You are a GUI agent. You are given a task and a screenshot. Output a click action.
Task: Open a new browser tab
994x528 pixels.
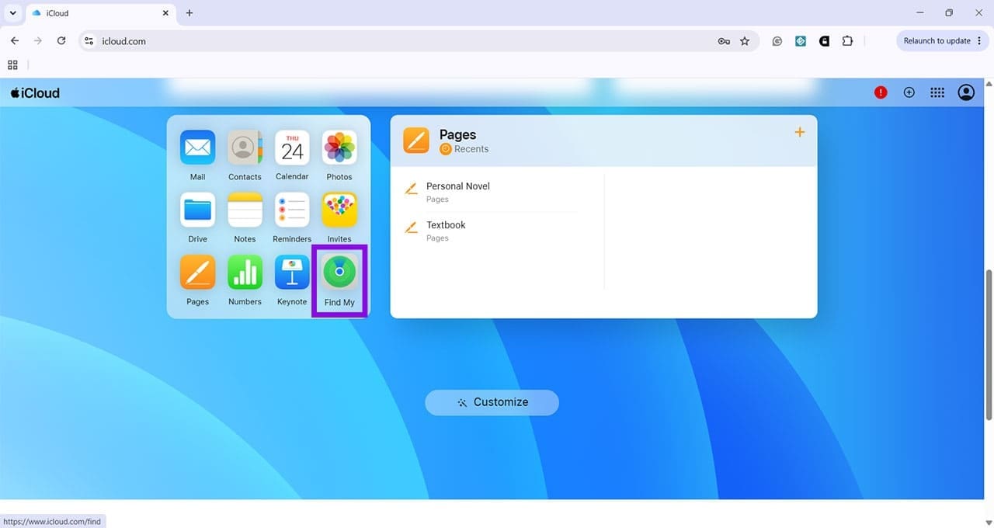coord(189,13)
